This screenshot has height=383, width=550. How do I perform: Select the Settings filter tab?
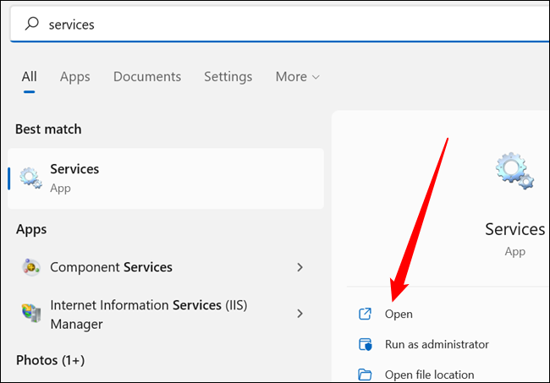coord(228,77)
